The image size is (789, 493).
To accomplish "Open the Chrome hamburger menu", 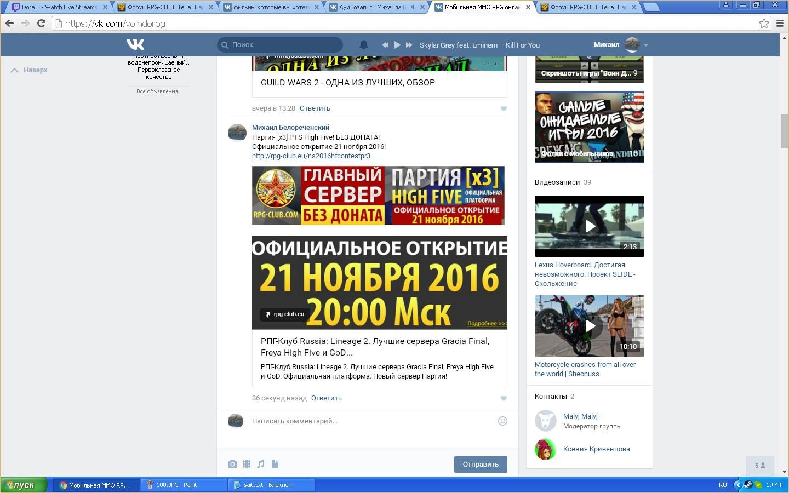I will point(780,24).
